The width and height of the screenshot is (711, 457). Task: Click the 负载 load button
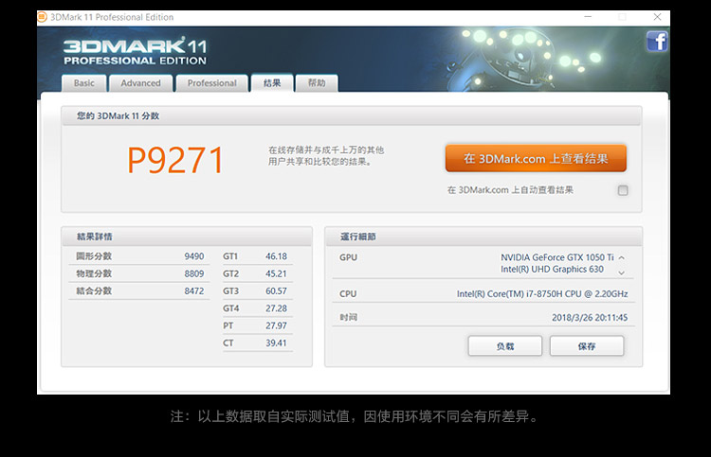tap(505, 346)
